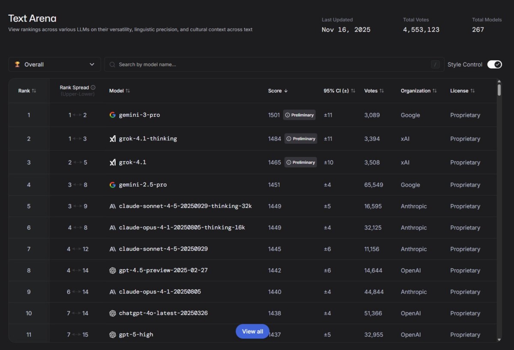This screenshot has width=514, height=350.
Task: Click the Rank column sort icon
Action: (34, 91)
